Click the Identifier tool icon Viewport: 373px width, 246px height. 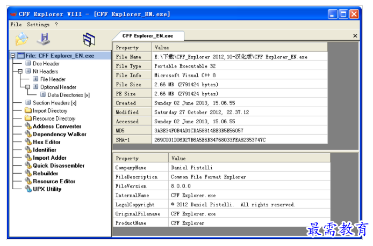[28, 150]
